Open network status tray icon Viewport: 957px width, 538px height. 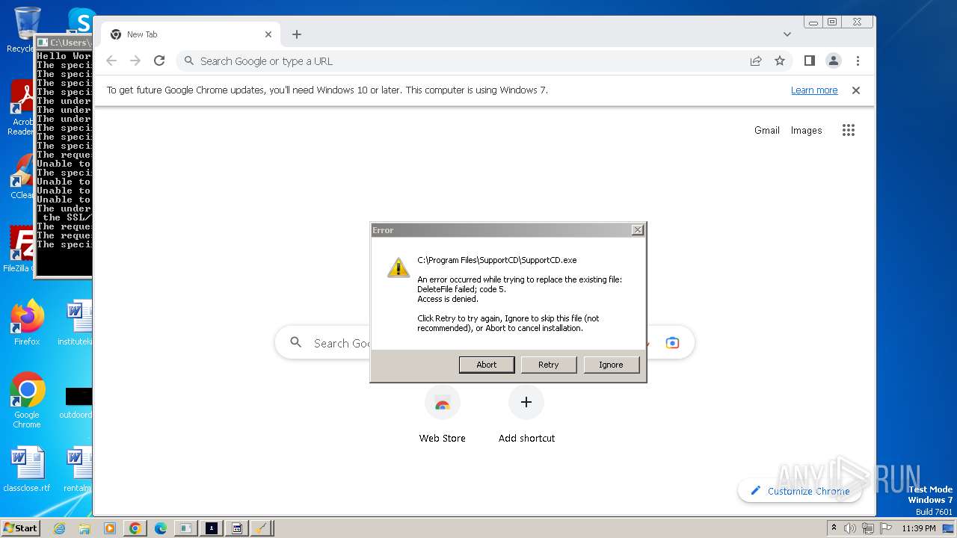[x=868, y=528]
